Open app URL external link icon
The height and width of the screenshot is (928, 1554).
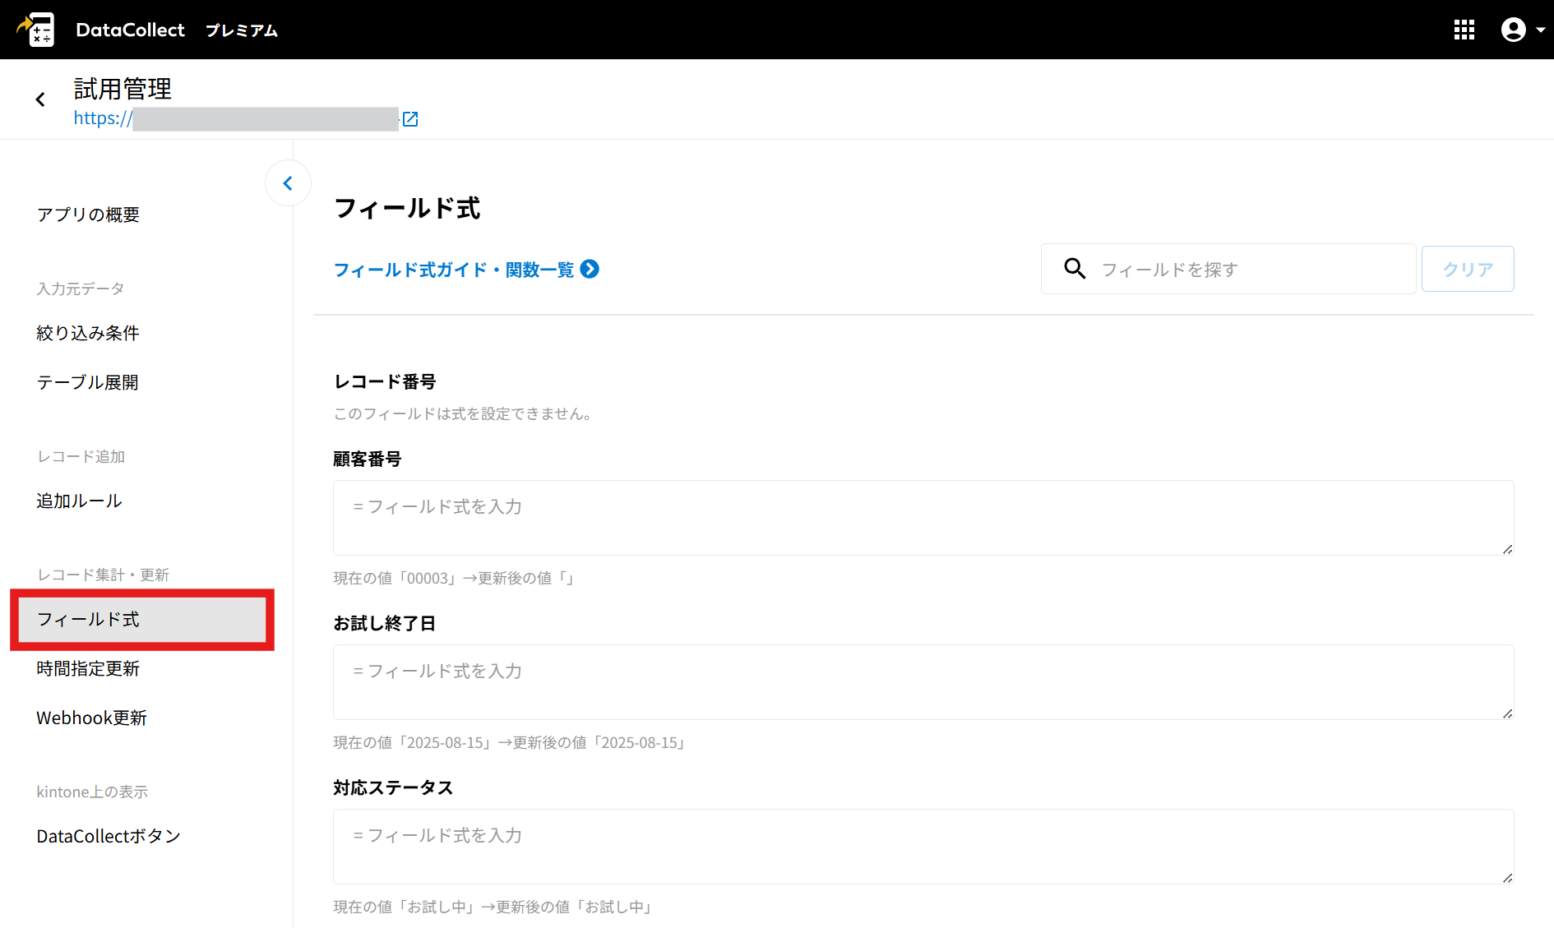tap(410, 119)
